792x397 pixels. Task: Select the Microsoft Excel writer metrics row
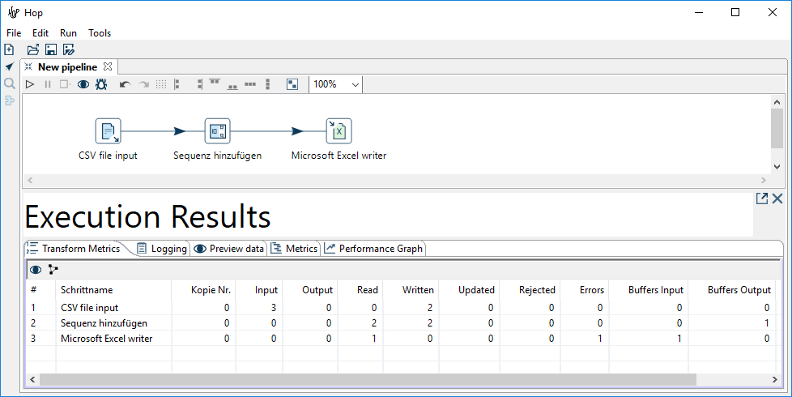coord(400,339)
